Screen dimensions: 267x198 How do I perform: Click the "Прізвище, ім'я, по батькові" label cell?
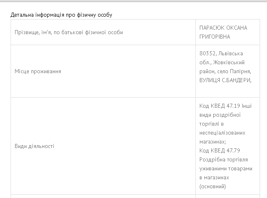[68, 32]
